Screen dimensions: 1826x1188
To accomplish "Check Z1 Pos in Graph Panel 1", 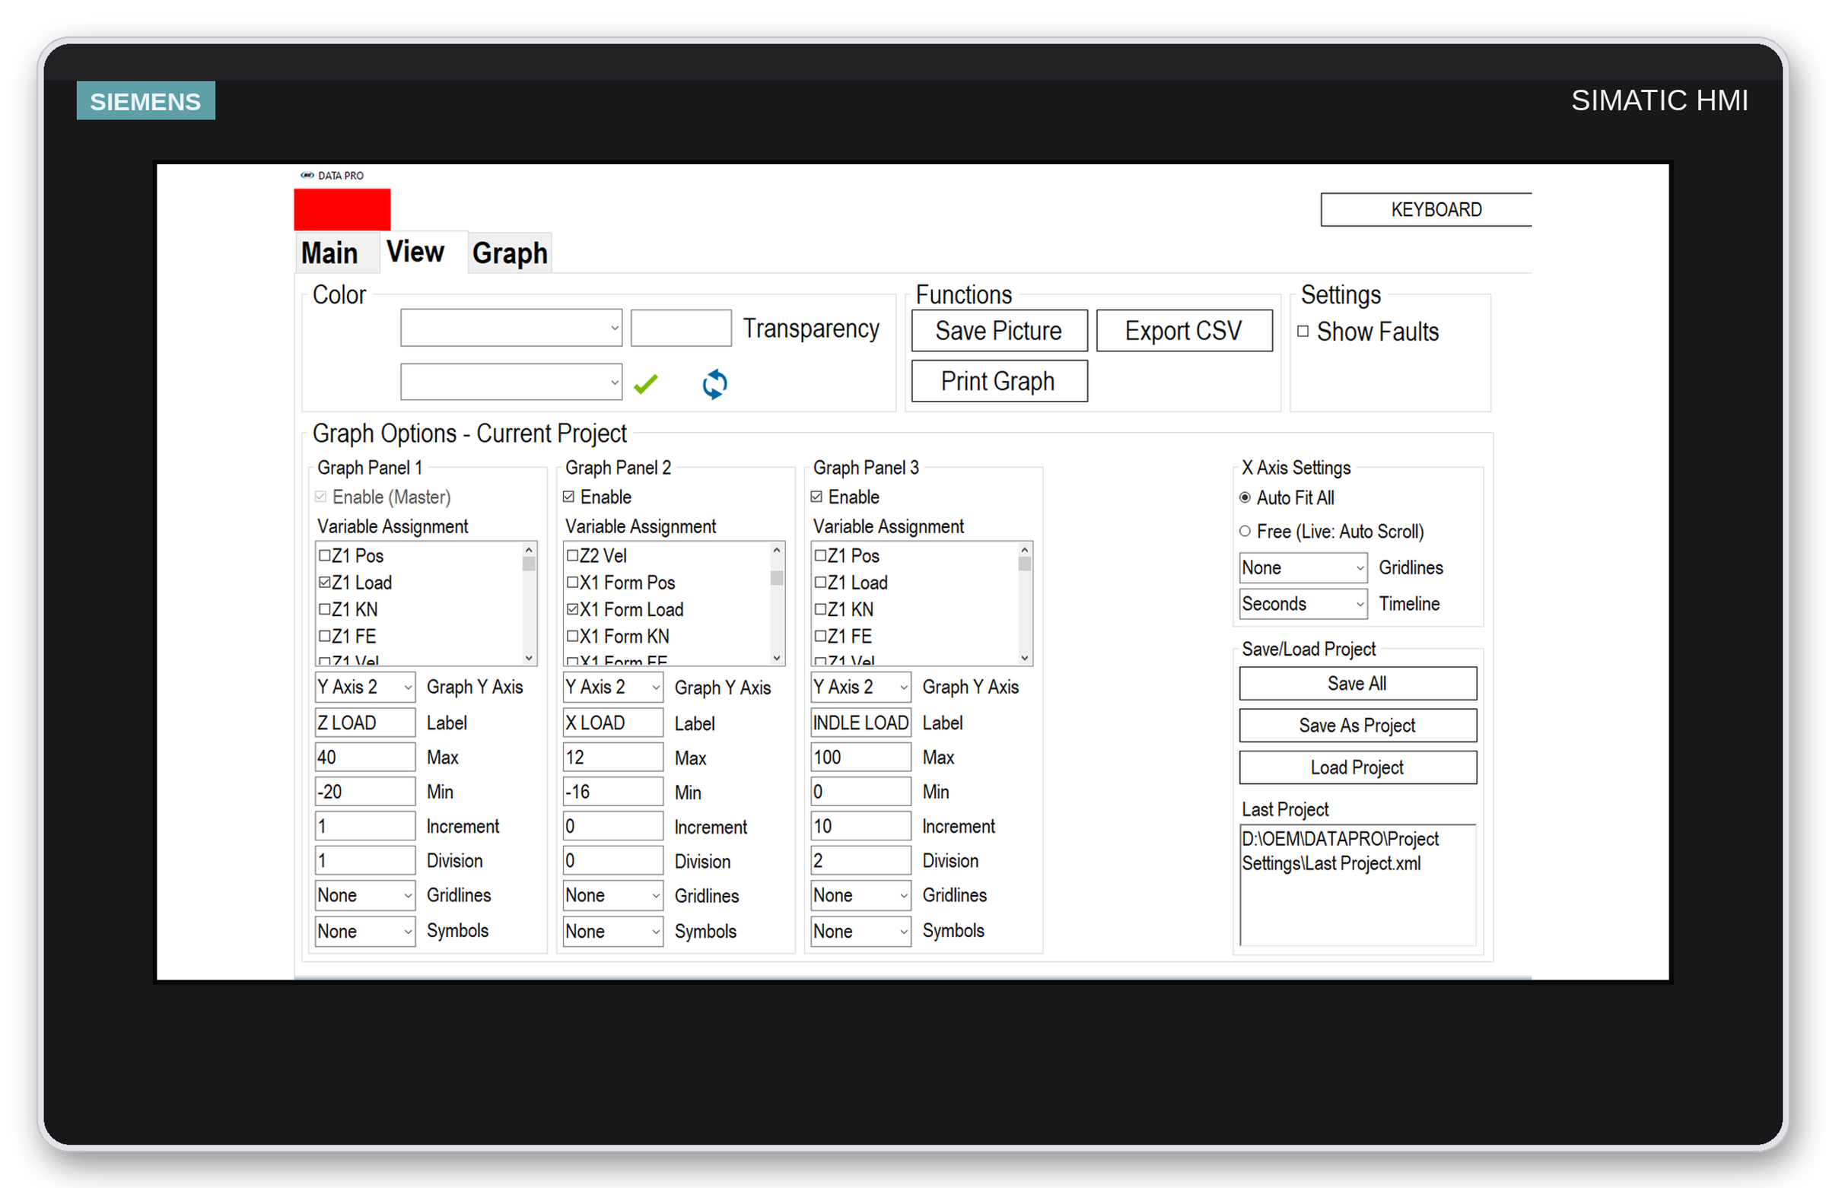I will (325, 555).
